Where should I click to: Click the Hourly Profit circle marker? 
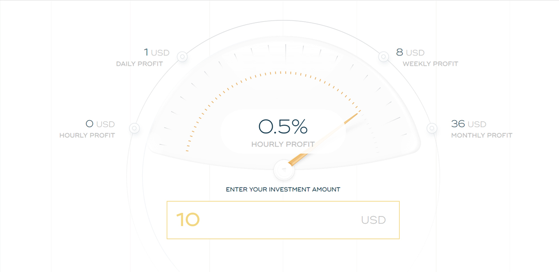[x=134, y=128]
